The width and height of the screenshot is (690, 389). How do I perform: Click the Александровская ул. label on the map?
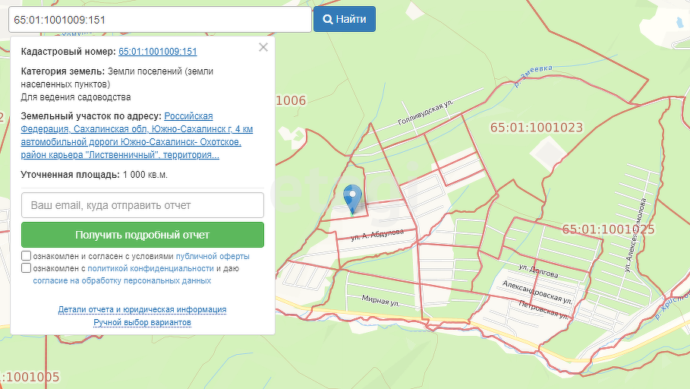(537, 292)
